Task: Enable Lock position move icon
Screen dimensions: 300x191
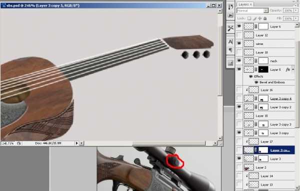Action: 259,18
